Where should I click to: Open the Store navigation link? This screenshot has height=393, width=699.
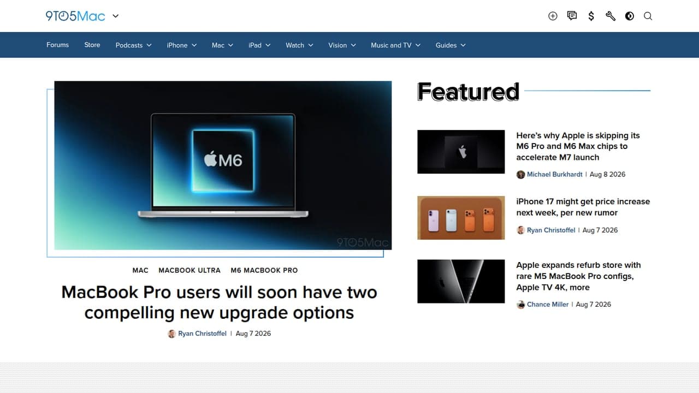(92, 45)
